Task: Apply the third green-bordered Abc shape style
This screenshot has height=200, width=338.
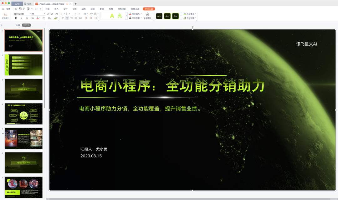Action: pyautogui.click(x=176, y=16)
